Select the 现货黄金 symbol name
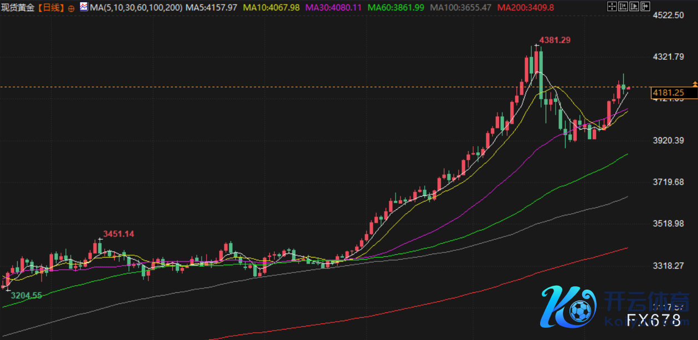This screenshot has width=698, height=340. pyautogui.click(x=18, y=8)
